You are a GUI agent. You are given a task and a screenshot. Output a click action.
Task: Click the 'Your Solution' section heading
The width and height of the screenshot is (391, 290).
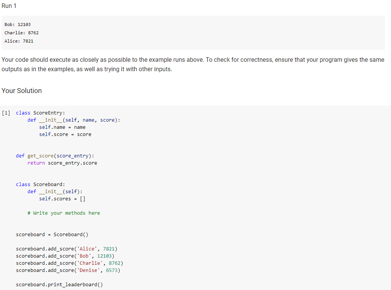pyautogui.click(x=22, y=90)
